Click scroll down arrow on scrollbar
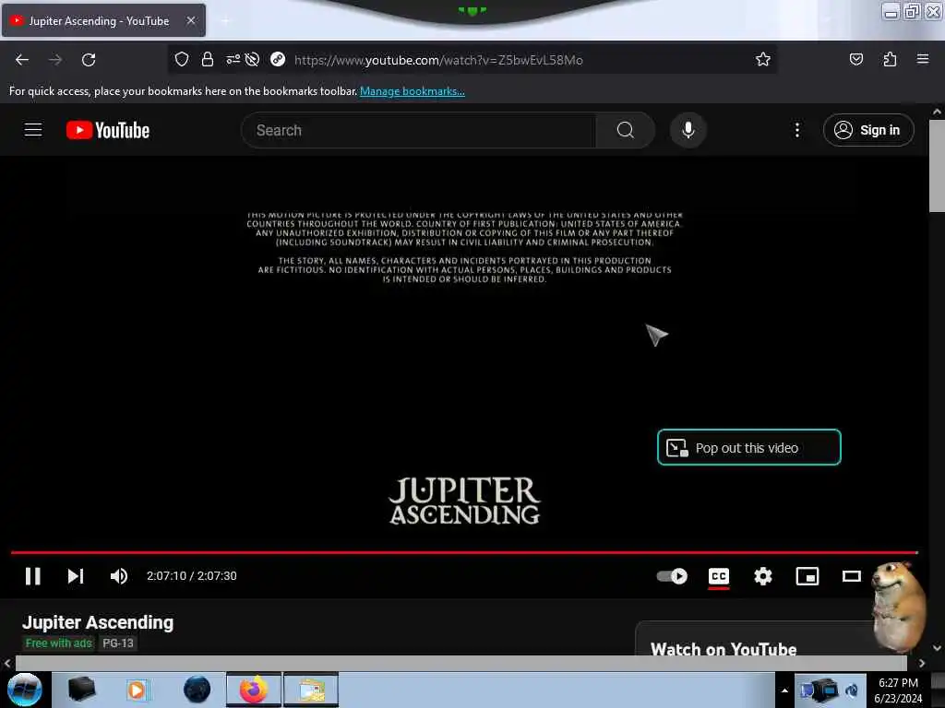Viewport: 945px width, 708px height. (937, 648)
